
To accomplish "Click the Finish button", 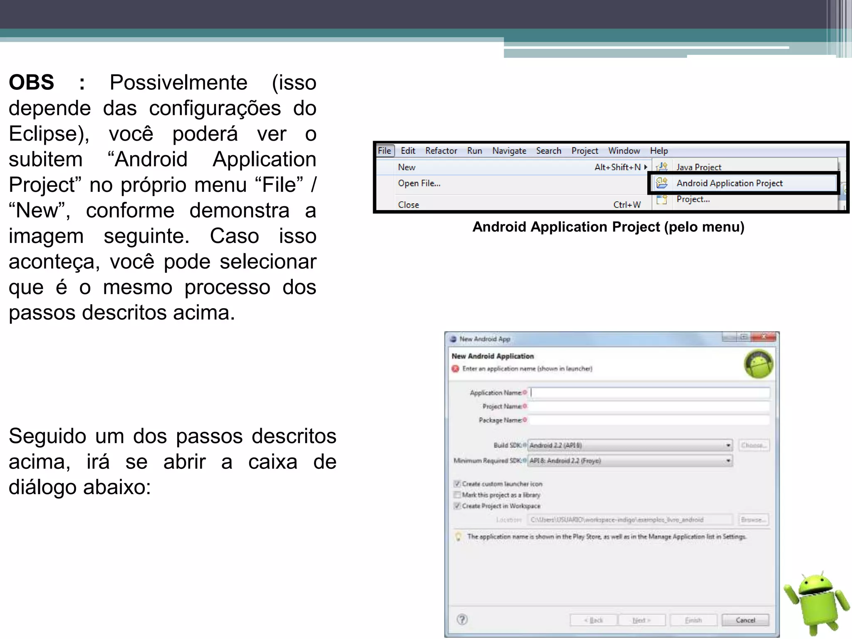I will [693, 620].
